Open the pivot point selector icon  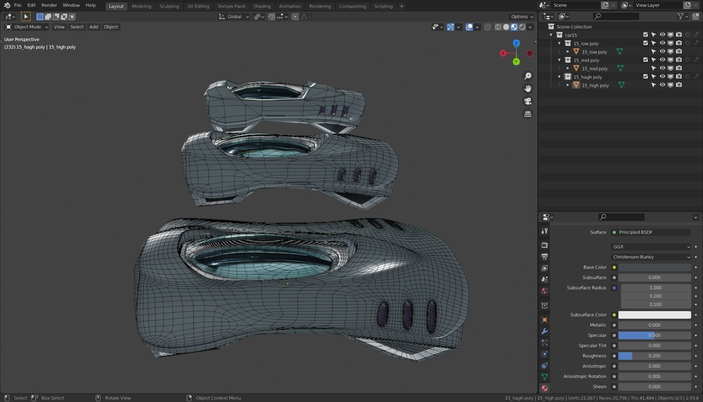click(259, 17)
